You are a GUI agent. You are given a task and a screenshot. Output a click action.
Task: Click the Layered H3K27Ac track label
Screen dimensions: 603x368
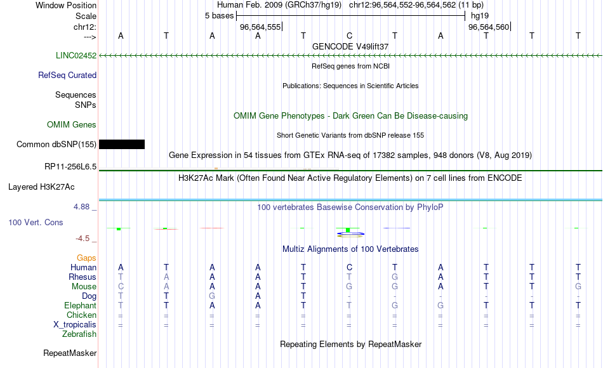click(41, 187)
